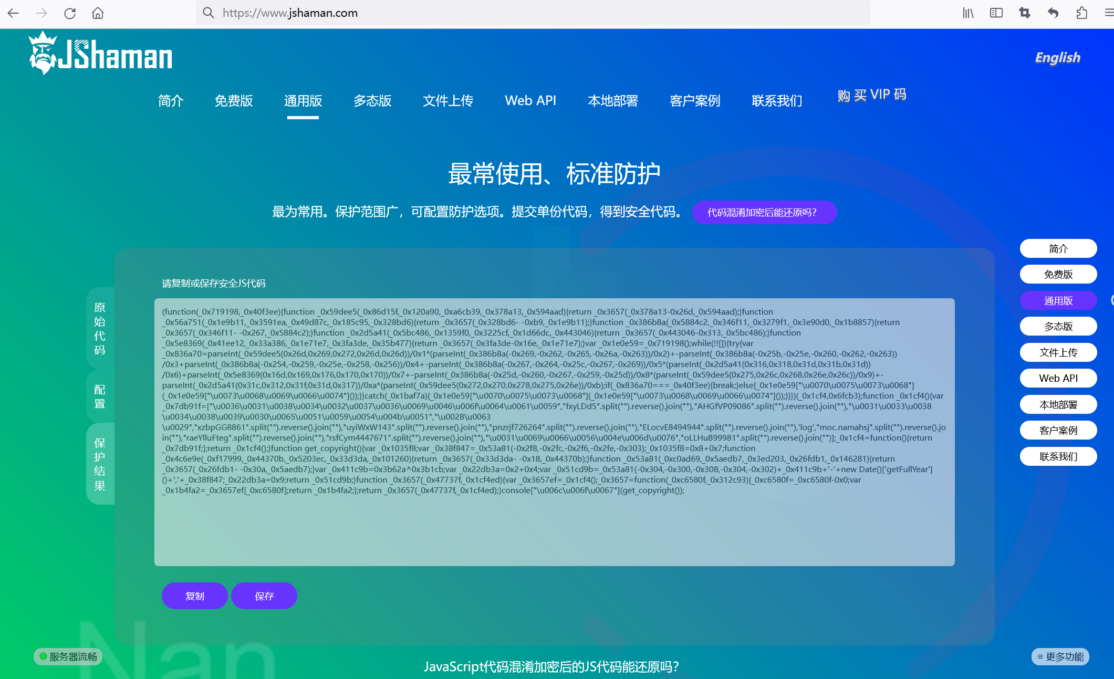The height and width of the screenshot is (679, 1114).
Task: Reload the page with the refresh icon
Action: 70,13
